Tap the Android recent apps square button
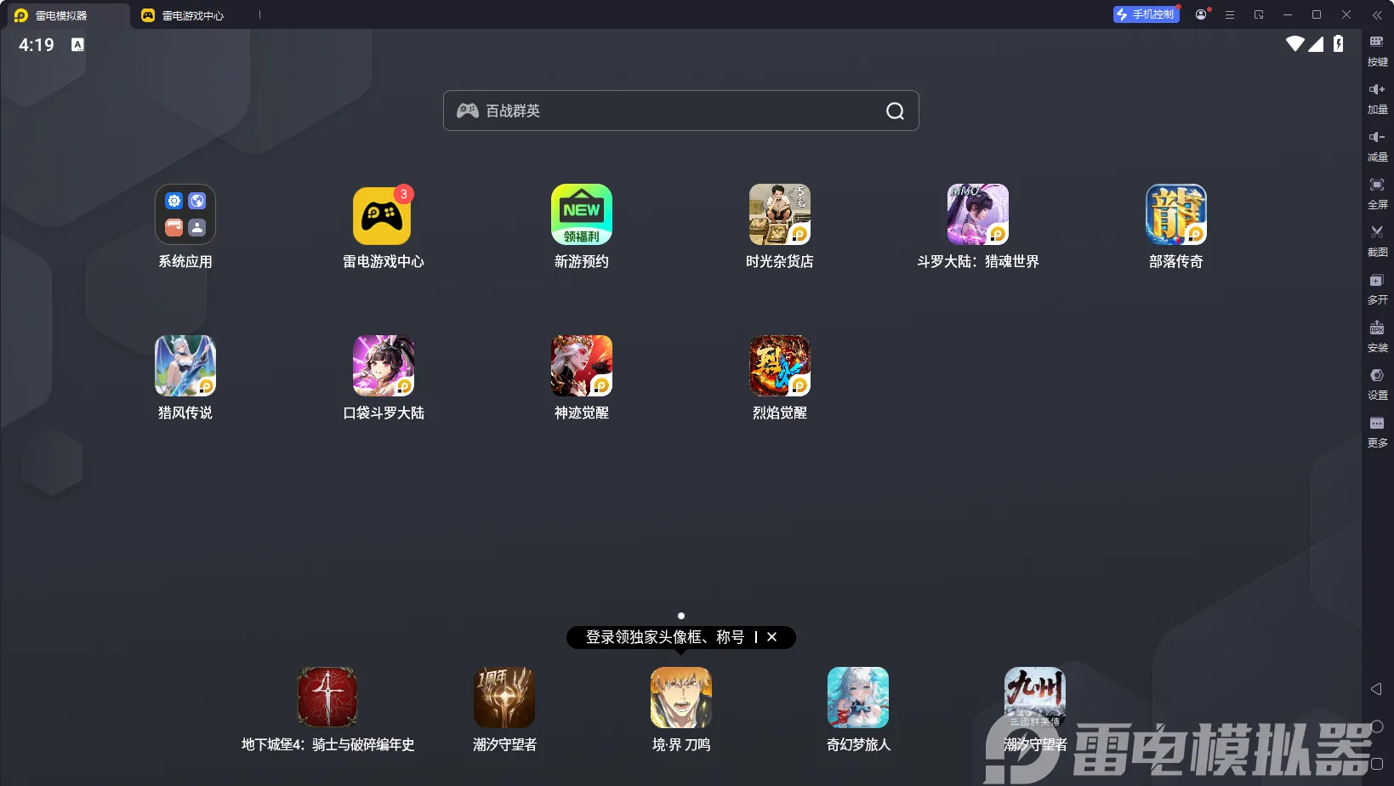Screen dimensions: 1394x786 tap(1377, 763)
